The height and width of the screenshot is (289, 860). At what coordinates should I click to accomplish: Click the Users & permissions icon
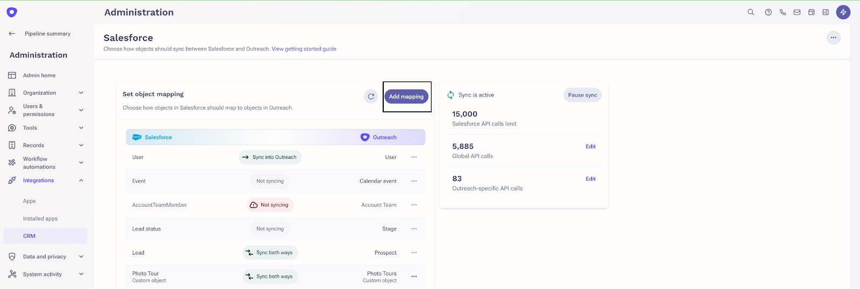tap(12, 110)
